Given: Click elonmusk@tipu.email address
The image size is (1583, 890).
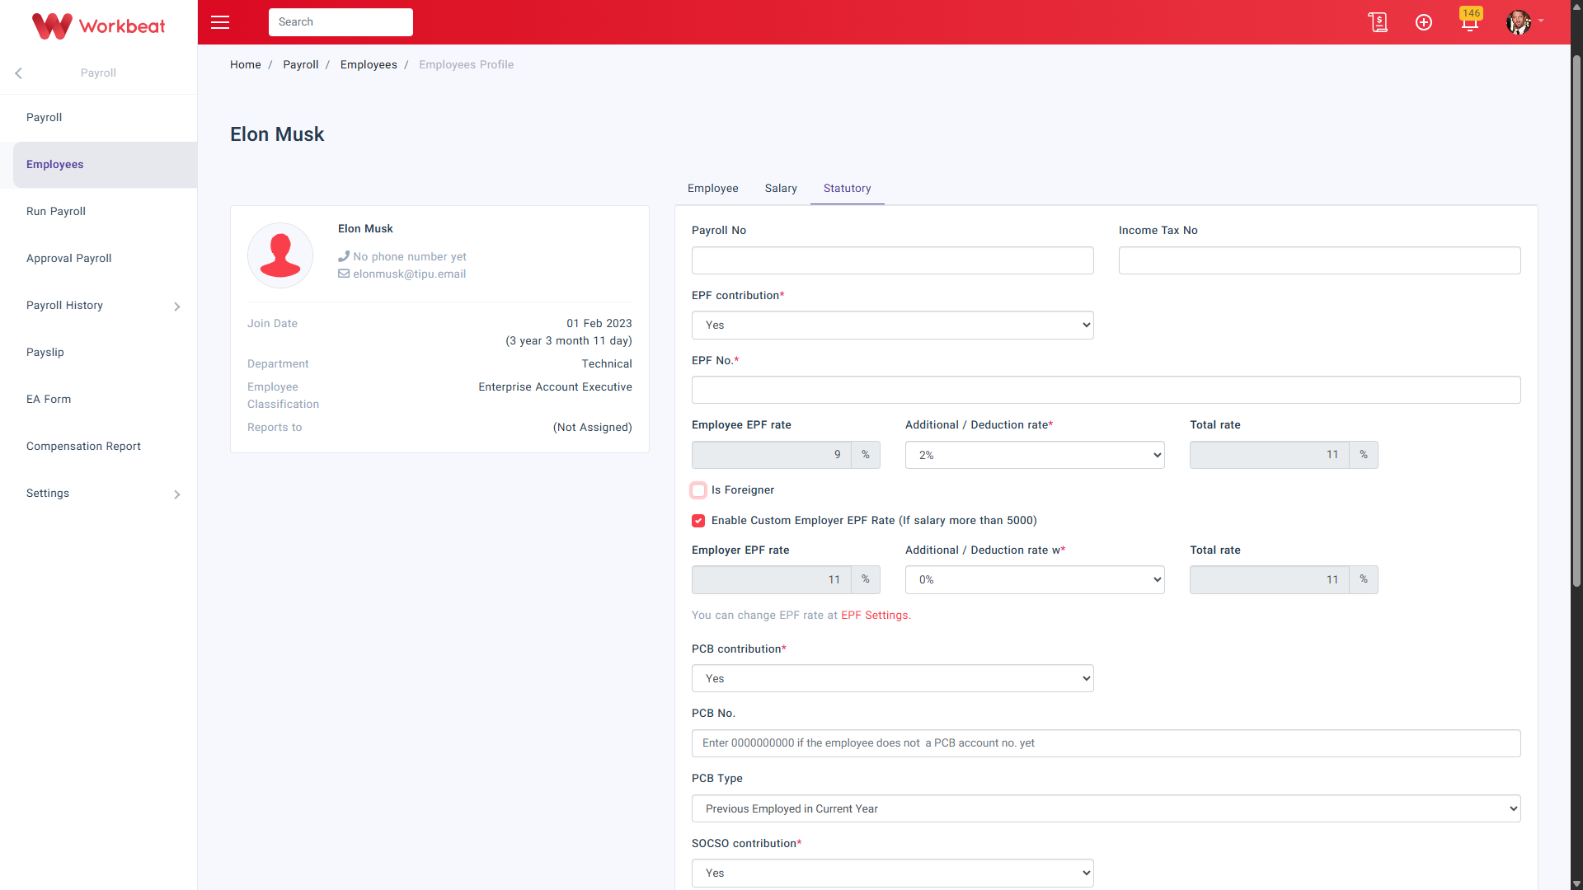Looking at the screenshot, I should (x=409, y=274).
